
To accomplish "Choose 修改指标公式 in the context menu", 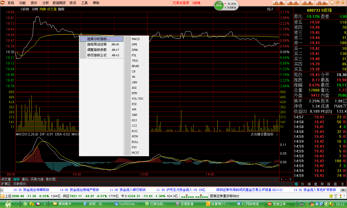I will tap(101, 55).
